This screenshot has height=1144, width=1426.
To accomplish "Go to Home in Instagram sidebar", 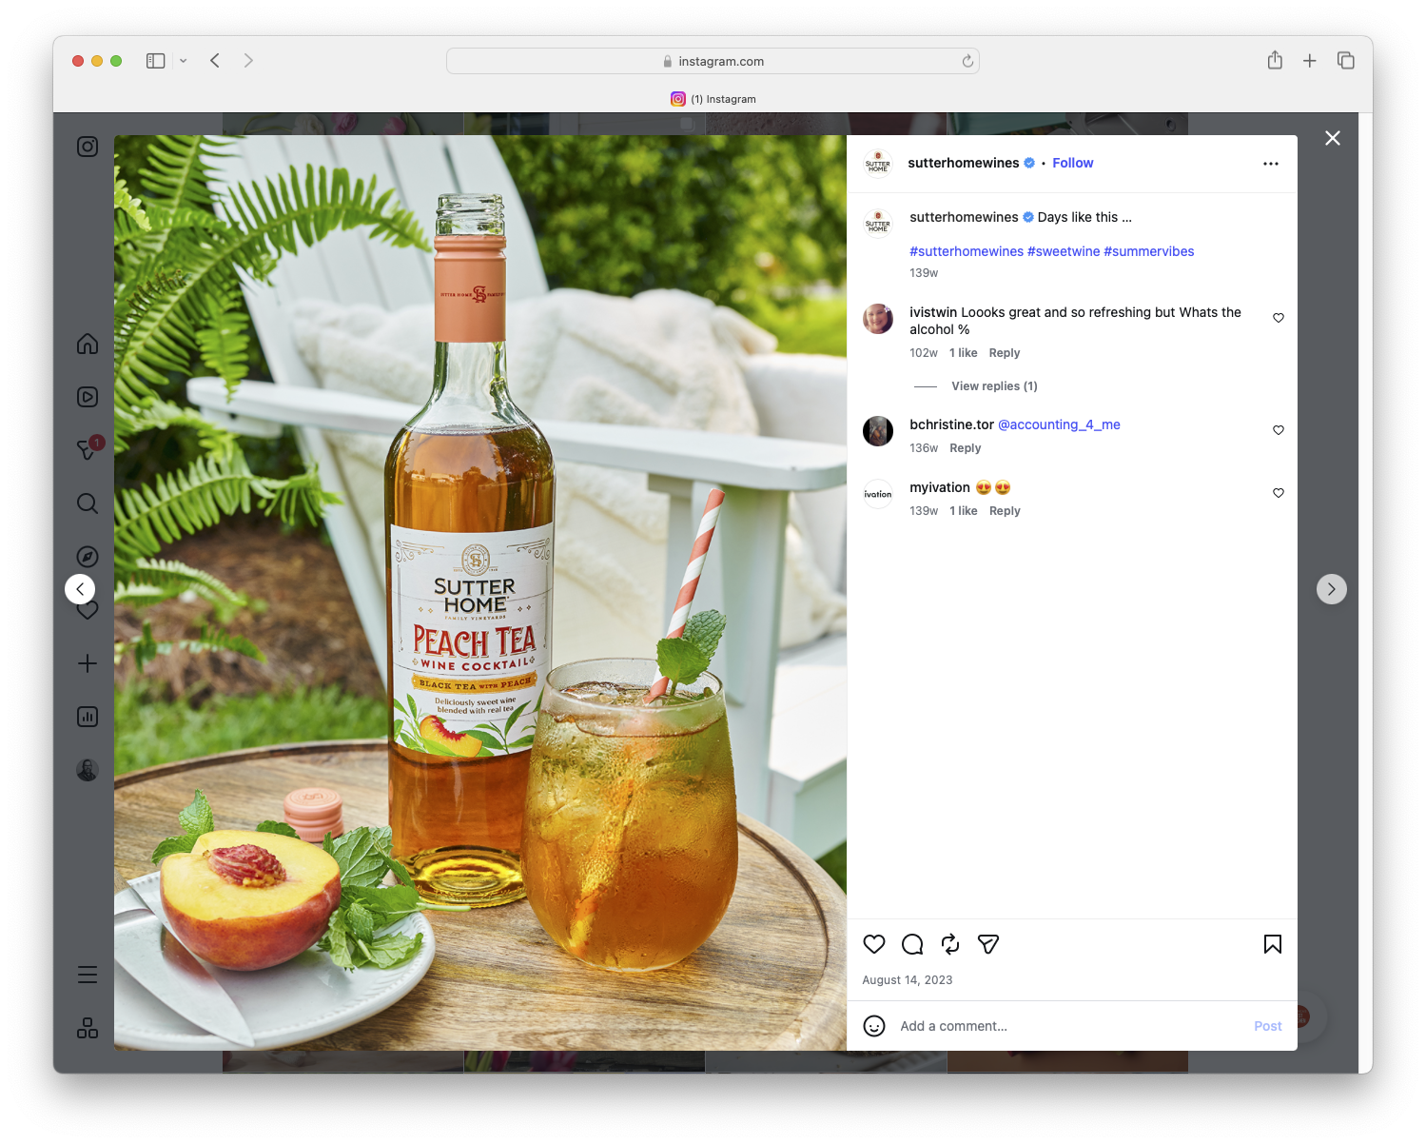I will click(88, 344).
